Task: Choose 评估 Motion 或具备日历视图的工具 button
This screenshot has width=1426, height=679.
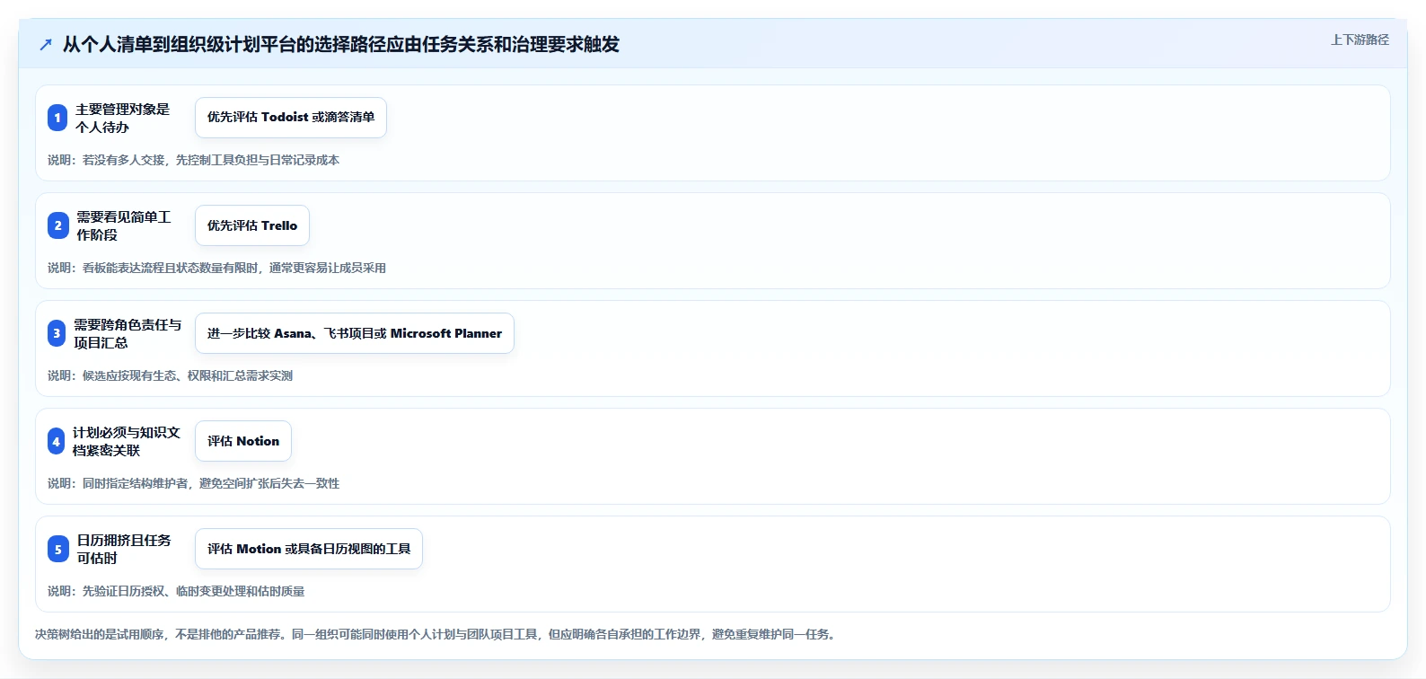Action: 309,549
